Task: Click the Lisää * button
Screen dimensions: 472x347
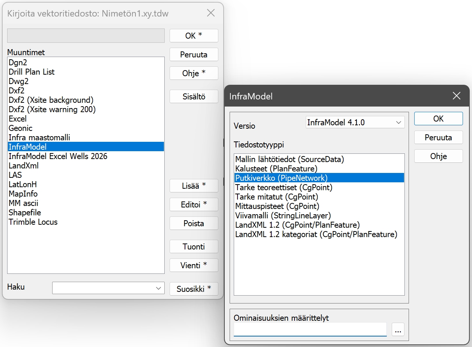Action: 194,186
